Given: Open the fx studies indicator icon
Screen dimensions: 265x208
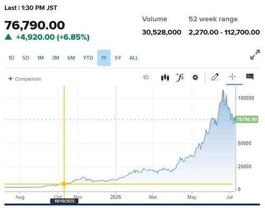Looking at the screenshot, I should click(x=180, y=77).
